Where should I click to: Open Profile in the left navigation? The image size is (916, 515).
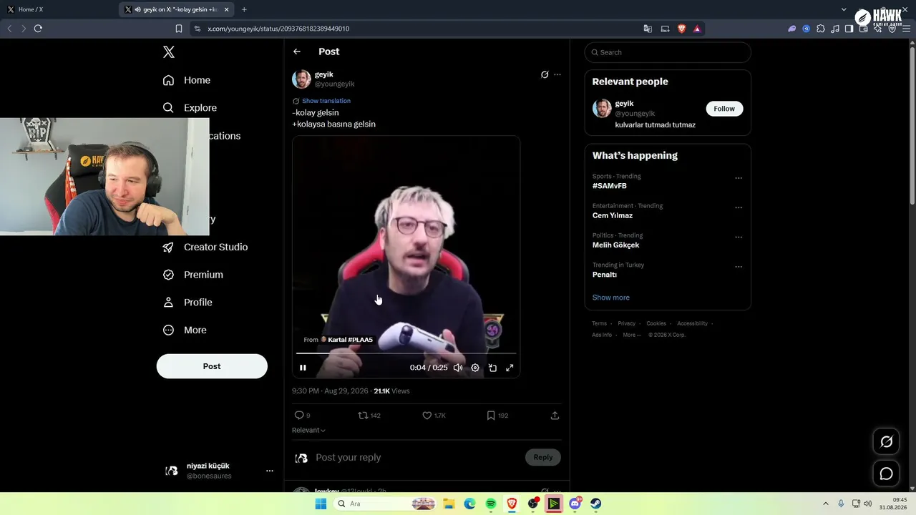tap(187, 303)
